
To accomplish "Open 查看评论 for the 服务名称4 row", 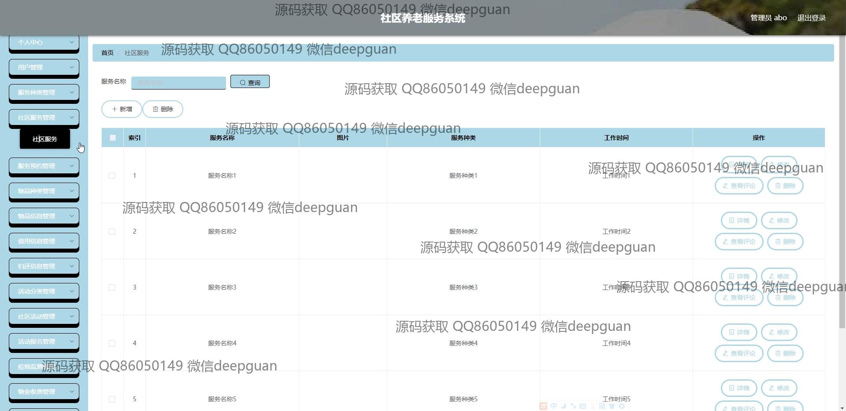I will tap(739, 353).
